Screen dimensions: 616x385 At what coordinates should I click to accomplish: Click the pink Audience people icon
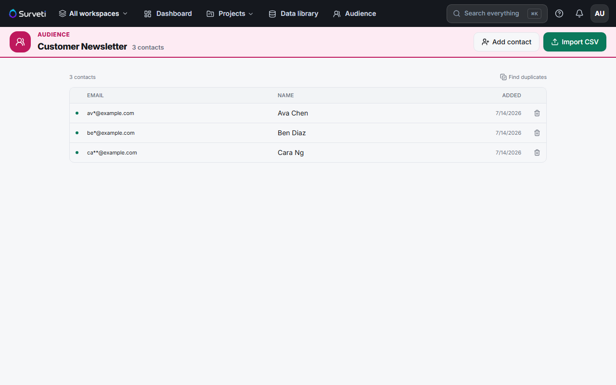[20, 42]
